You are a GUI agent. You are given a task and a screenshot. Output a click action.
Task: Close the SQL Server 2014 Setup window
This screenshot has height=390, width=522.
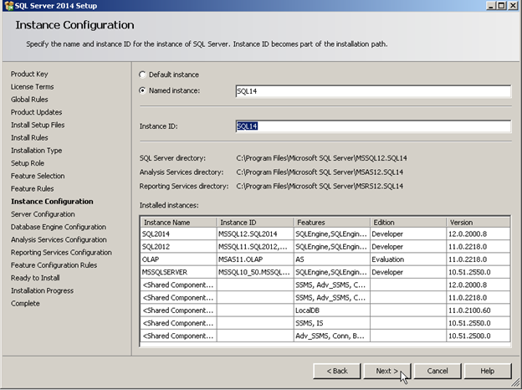tap(513, 5)
